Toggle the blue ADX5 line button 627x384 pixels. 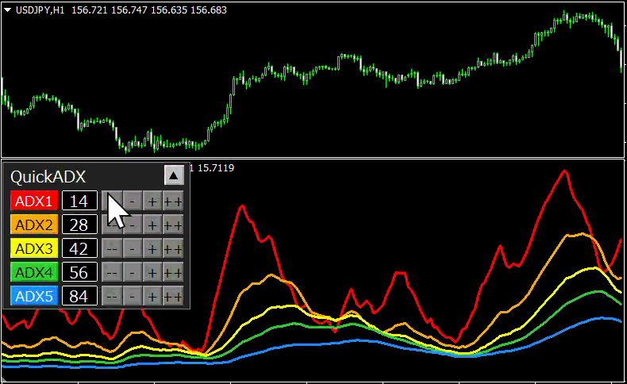point(34,296)
